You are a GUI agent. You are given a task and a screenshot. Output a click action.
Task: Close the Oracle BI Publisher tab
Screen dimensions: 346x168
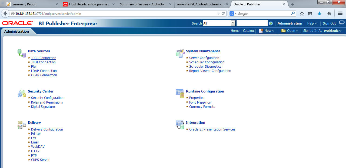click(284, 4)
